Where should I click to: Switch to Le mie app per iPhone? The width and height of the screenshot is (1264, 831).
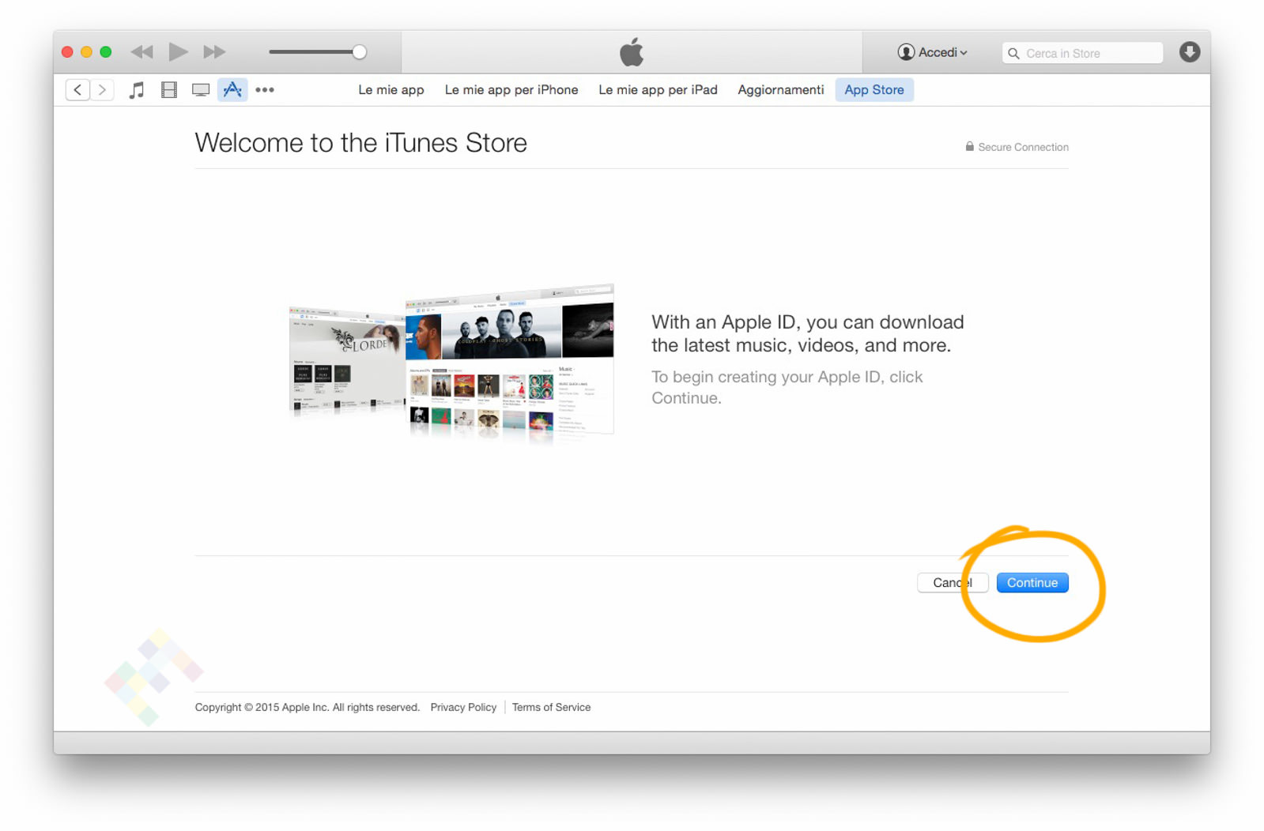[x=511, y=90]
